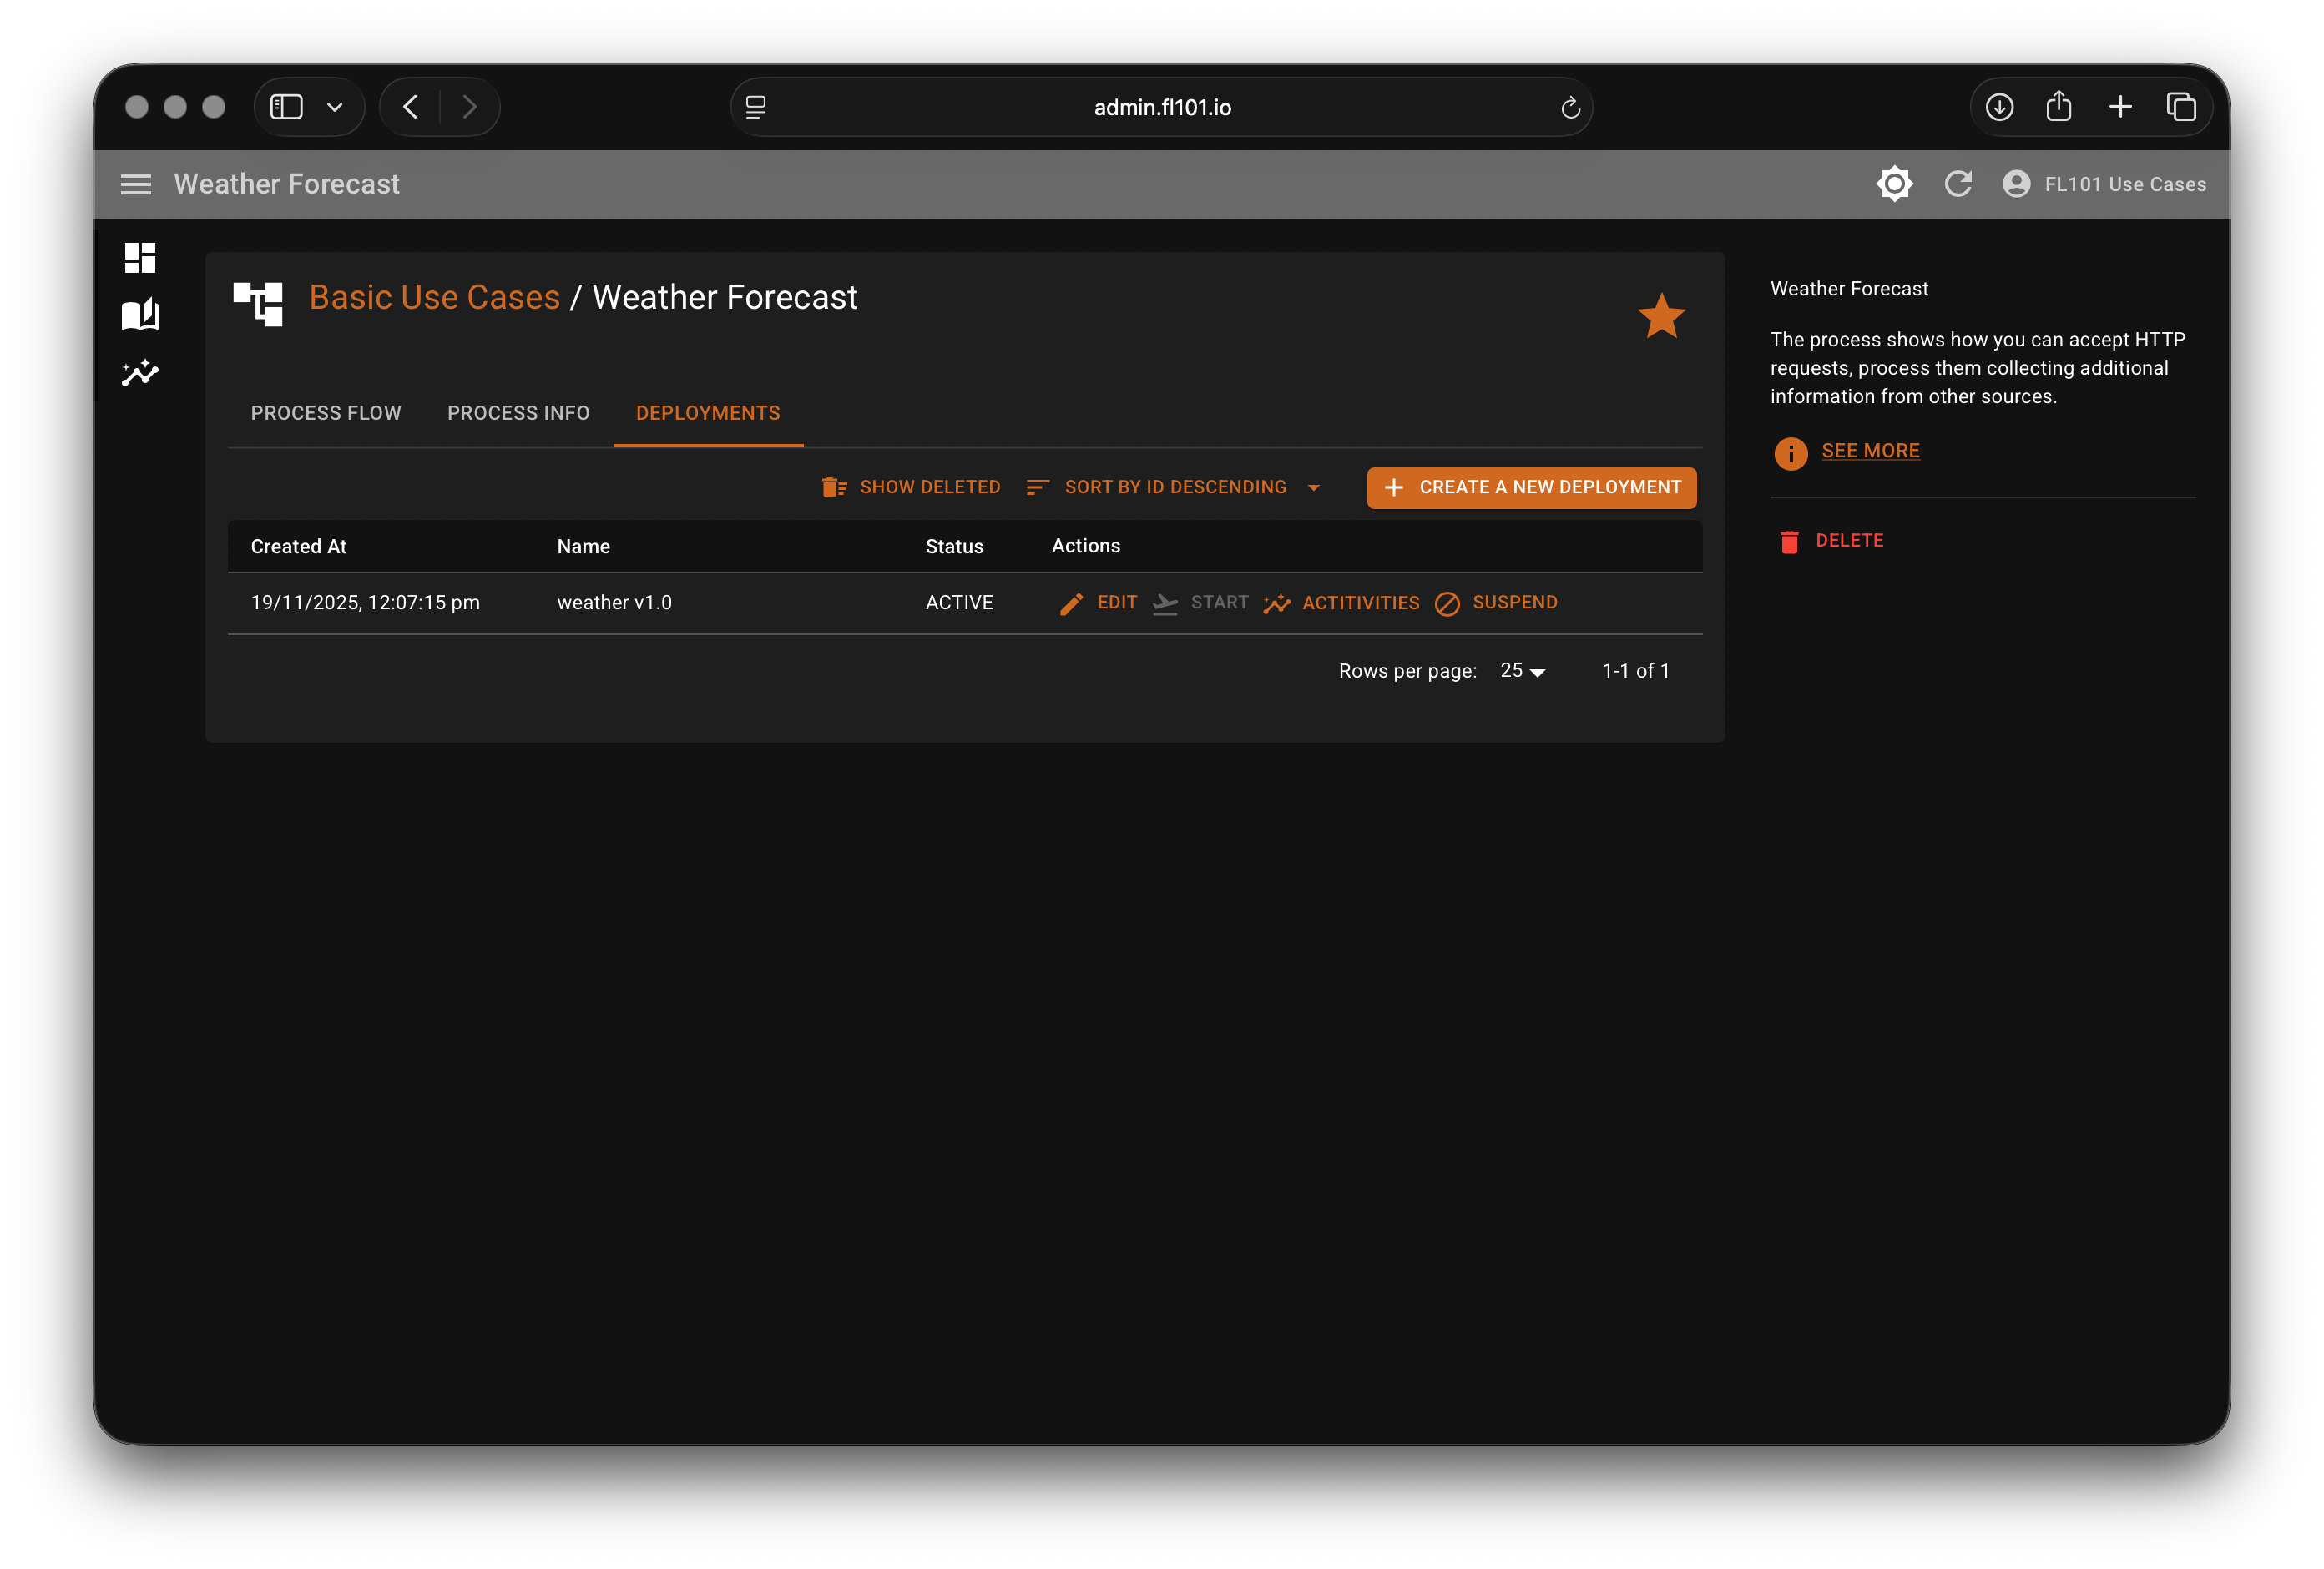Image resolution: width=2324 pixels, height=1569 pixels.
Task: Open the See More link in the description panel
Action: [1870, 450]
